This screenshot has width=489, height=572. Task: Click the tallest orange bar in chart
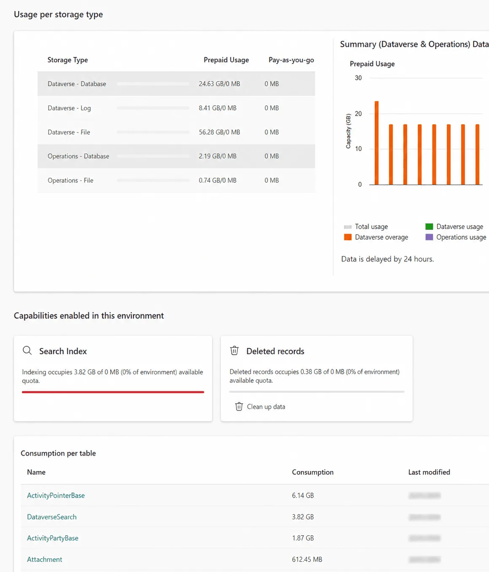pos(376,143)
